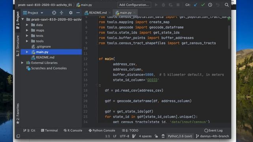The width and height of the screenshot is (253, 142).
Task: Click project name in navigation breadcrumb
Action: (45, 5)
